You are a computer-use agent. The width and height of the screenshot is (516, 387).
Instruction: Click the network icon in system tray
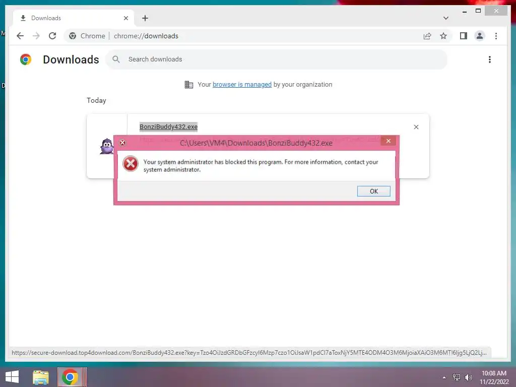[457, 377]
